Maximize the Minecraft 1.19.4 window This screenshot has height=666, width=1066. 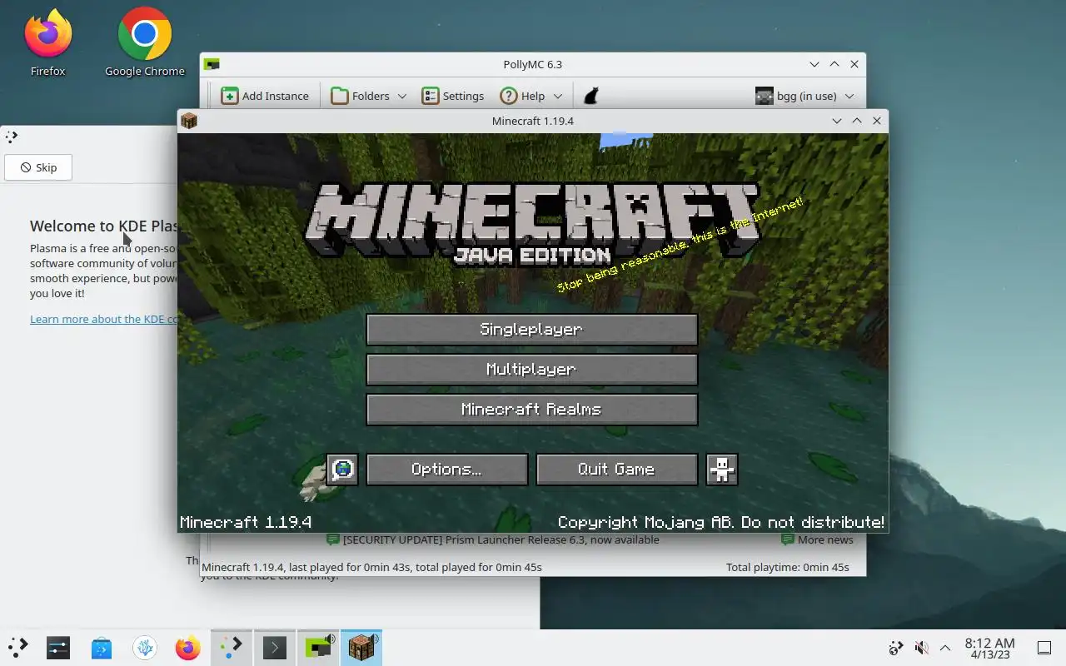[857, 121]
